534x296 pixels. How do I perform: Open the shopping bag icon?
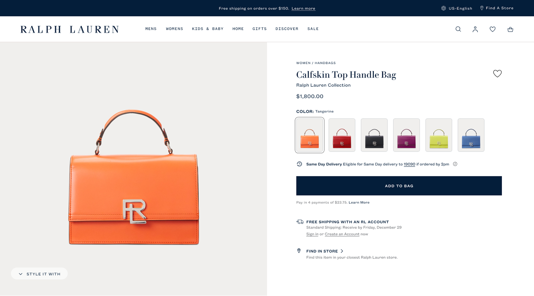[x=510, y=29]
